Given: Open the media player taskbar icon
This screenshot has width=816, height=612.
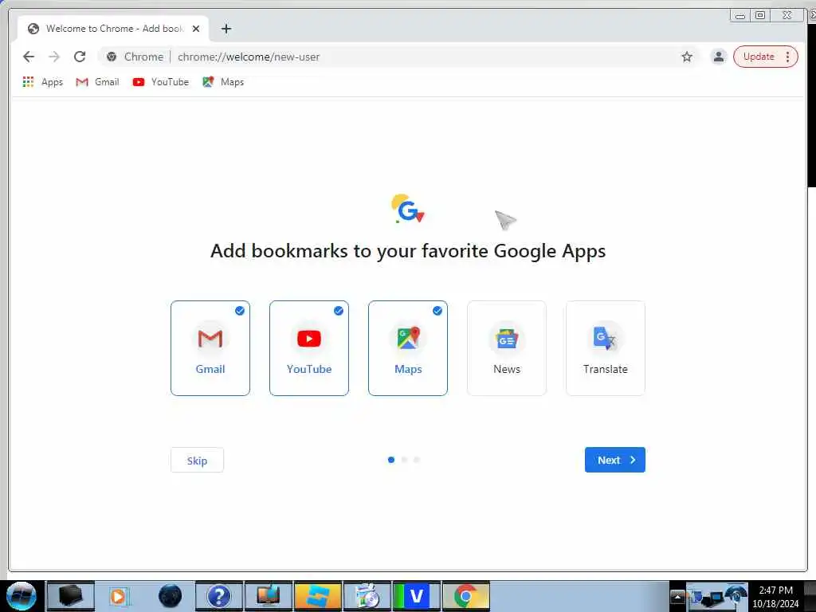Looking at the screenshot, I should [x=120, y=596].
